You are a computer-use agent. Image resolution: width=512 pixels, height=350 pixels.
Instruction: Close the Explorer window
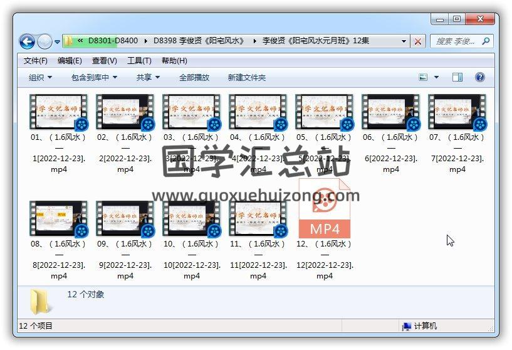point(480,19)
